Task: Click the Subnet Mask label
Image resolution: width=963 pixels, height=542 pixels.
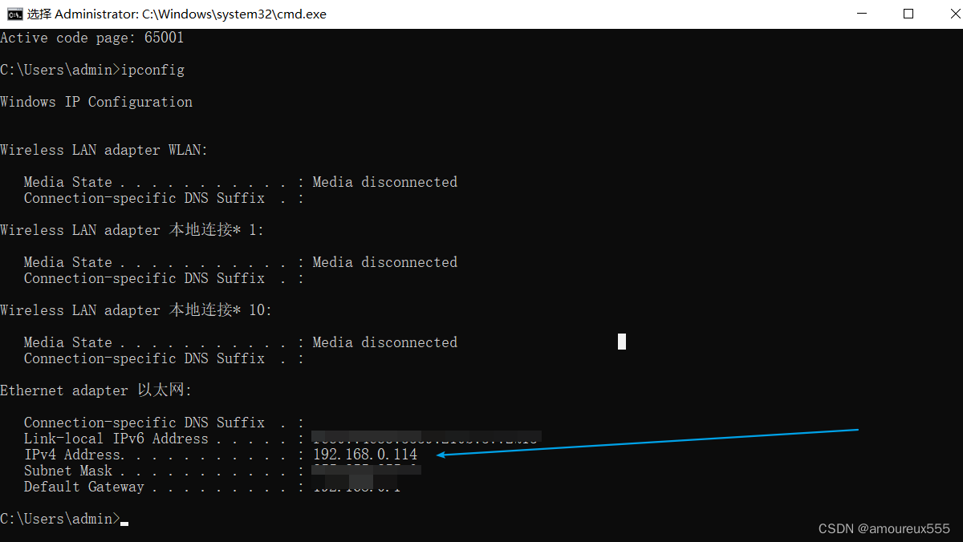Action: pyautogui.click(x=68, y=471)
